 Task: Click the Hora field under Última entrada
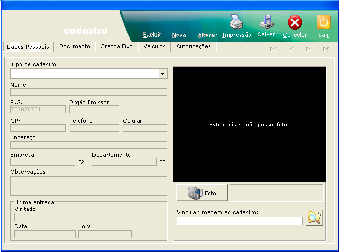click(105, 234)
